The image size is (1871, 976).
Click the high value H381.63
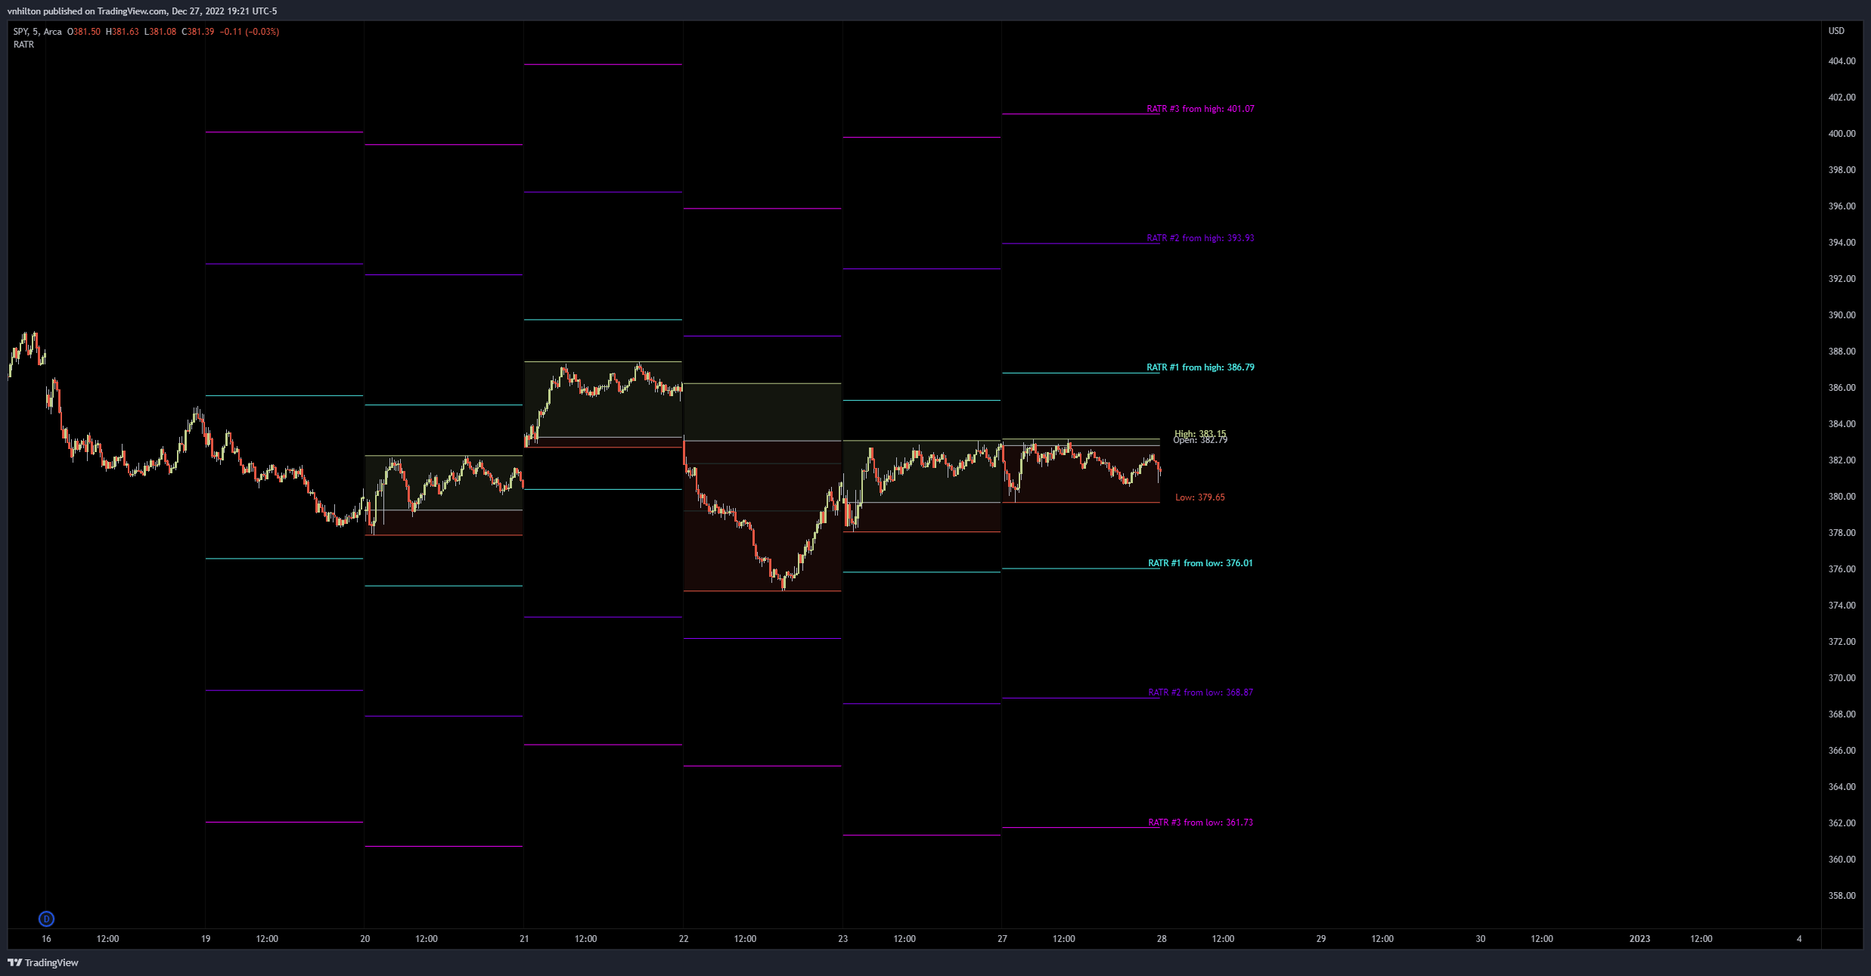[x=123, y=32]
